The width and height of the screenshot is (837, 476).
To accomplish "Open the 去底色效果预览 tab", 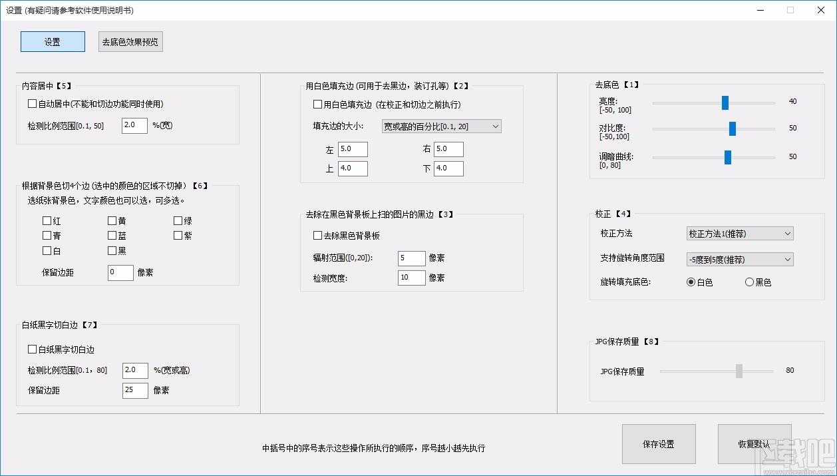I will pyautogui.click(x=130, y=42).
